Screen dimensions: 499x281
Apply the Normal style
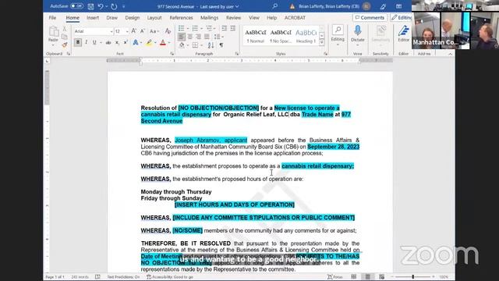point(256,36)
